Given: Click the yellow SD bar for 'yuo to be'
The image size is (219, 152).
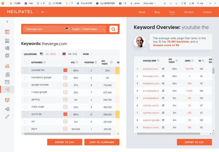Looking at the screenshot, I should [117, 114].
